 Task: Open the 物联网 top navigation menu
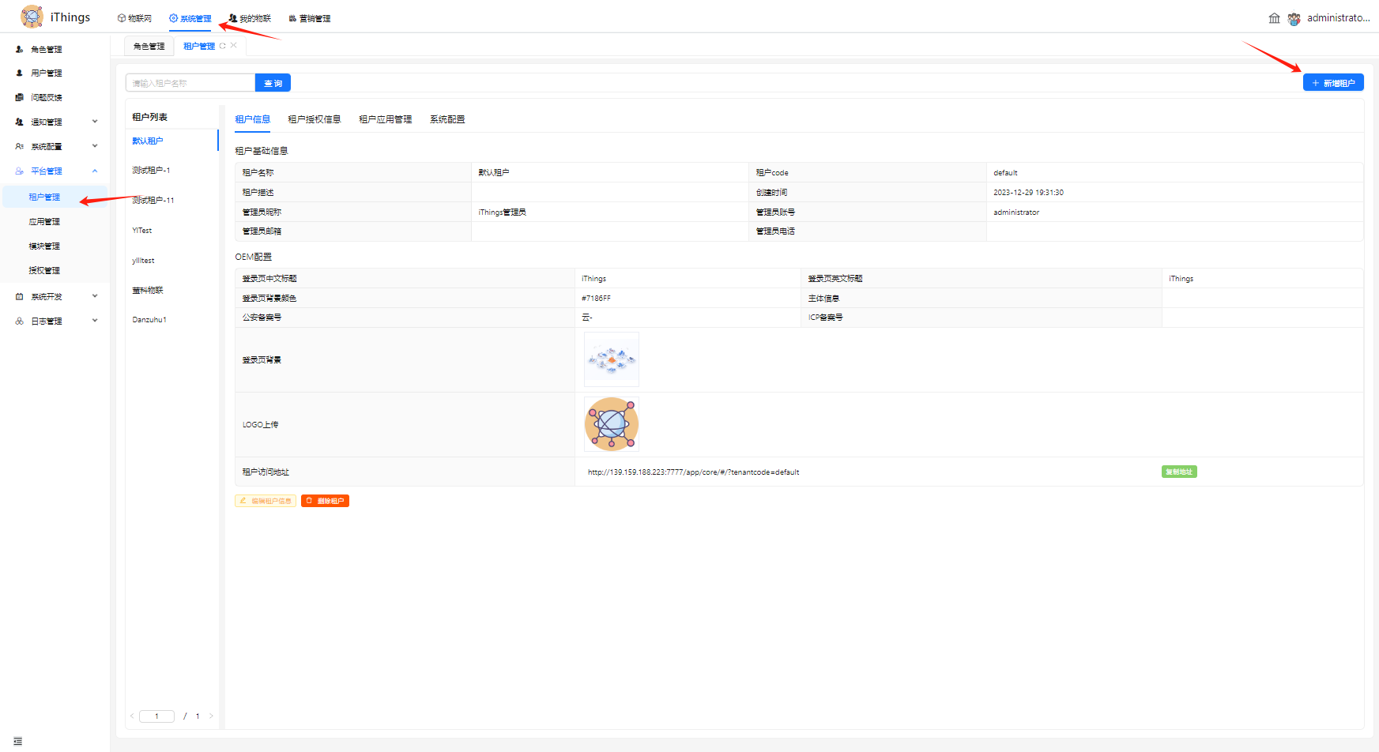(134, 18)
